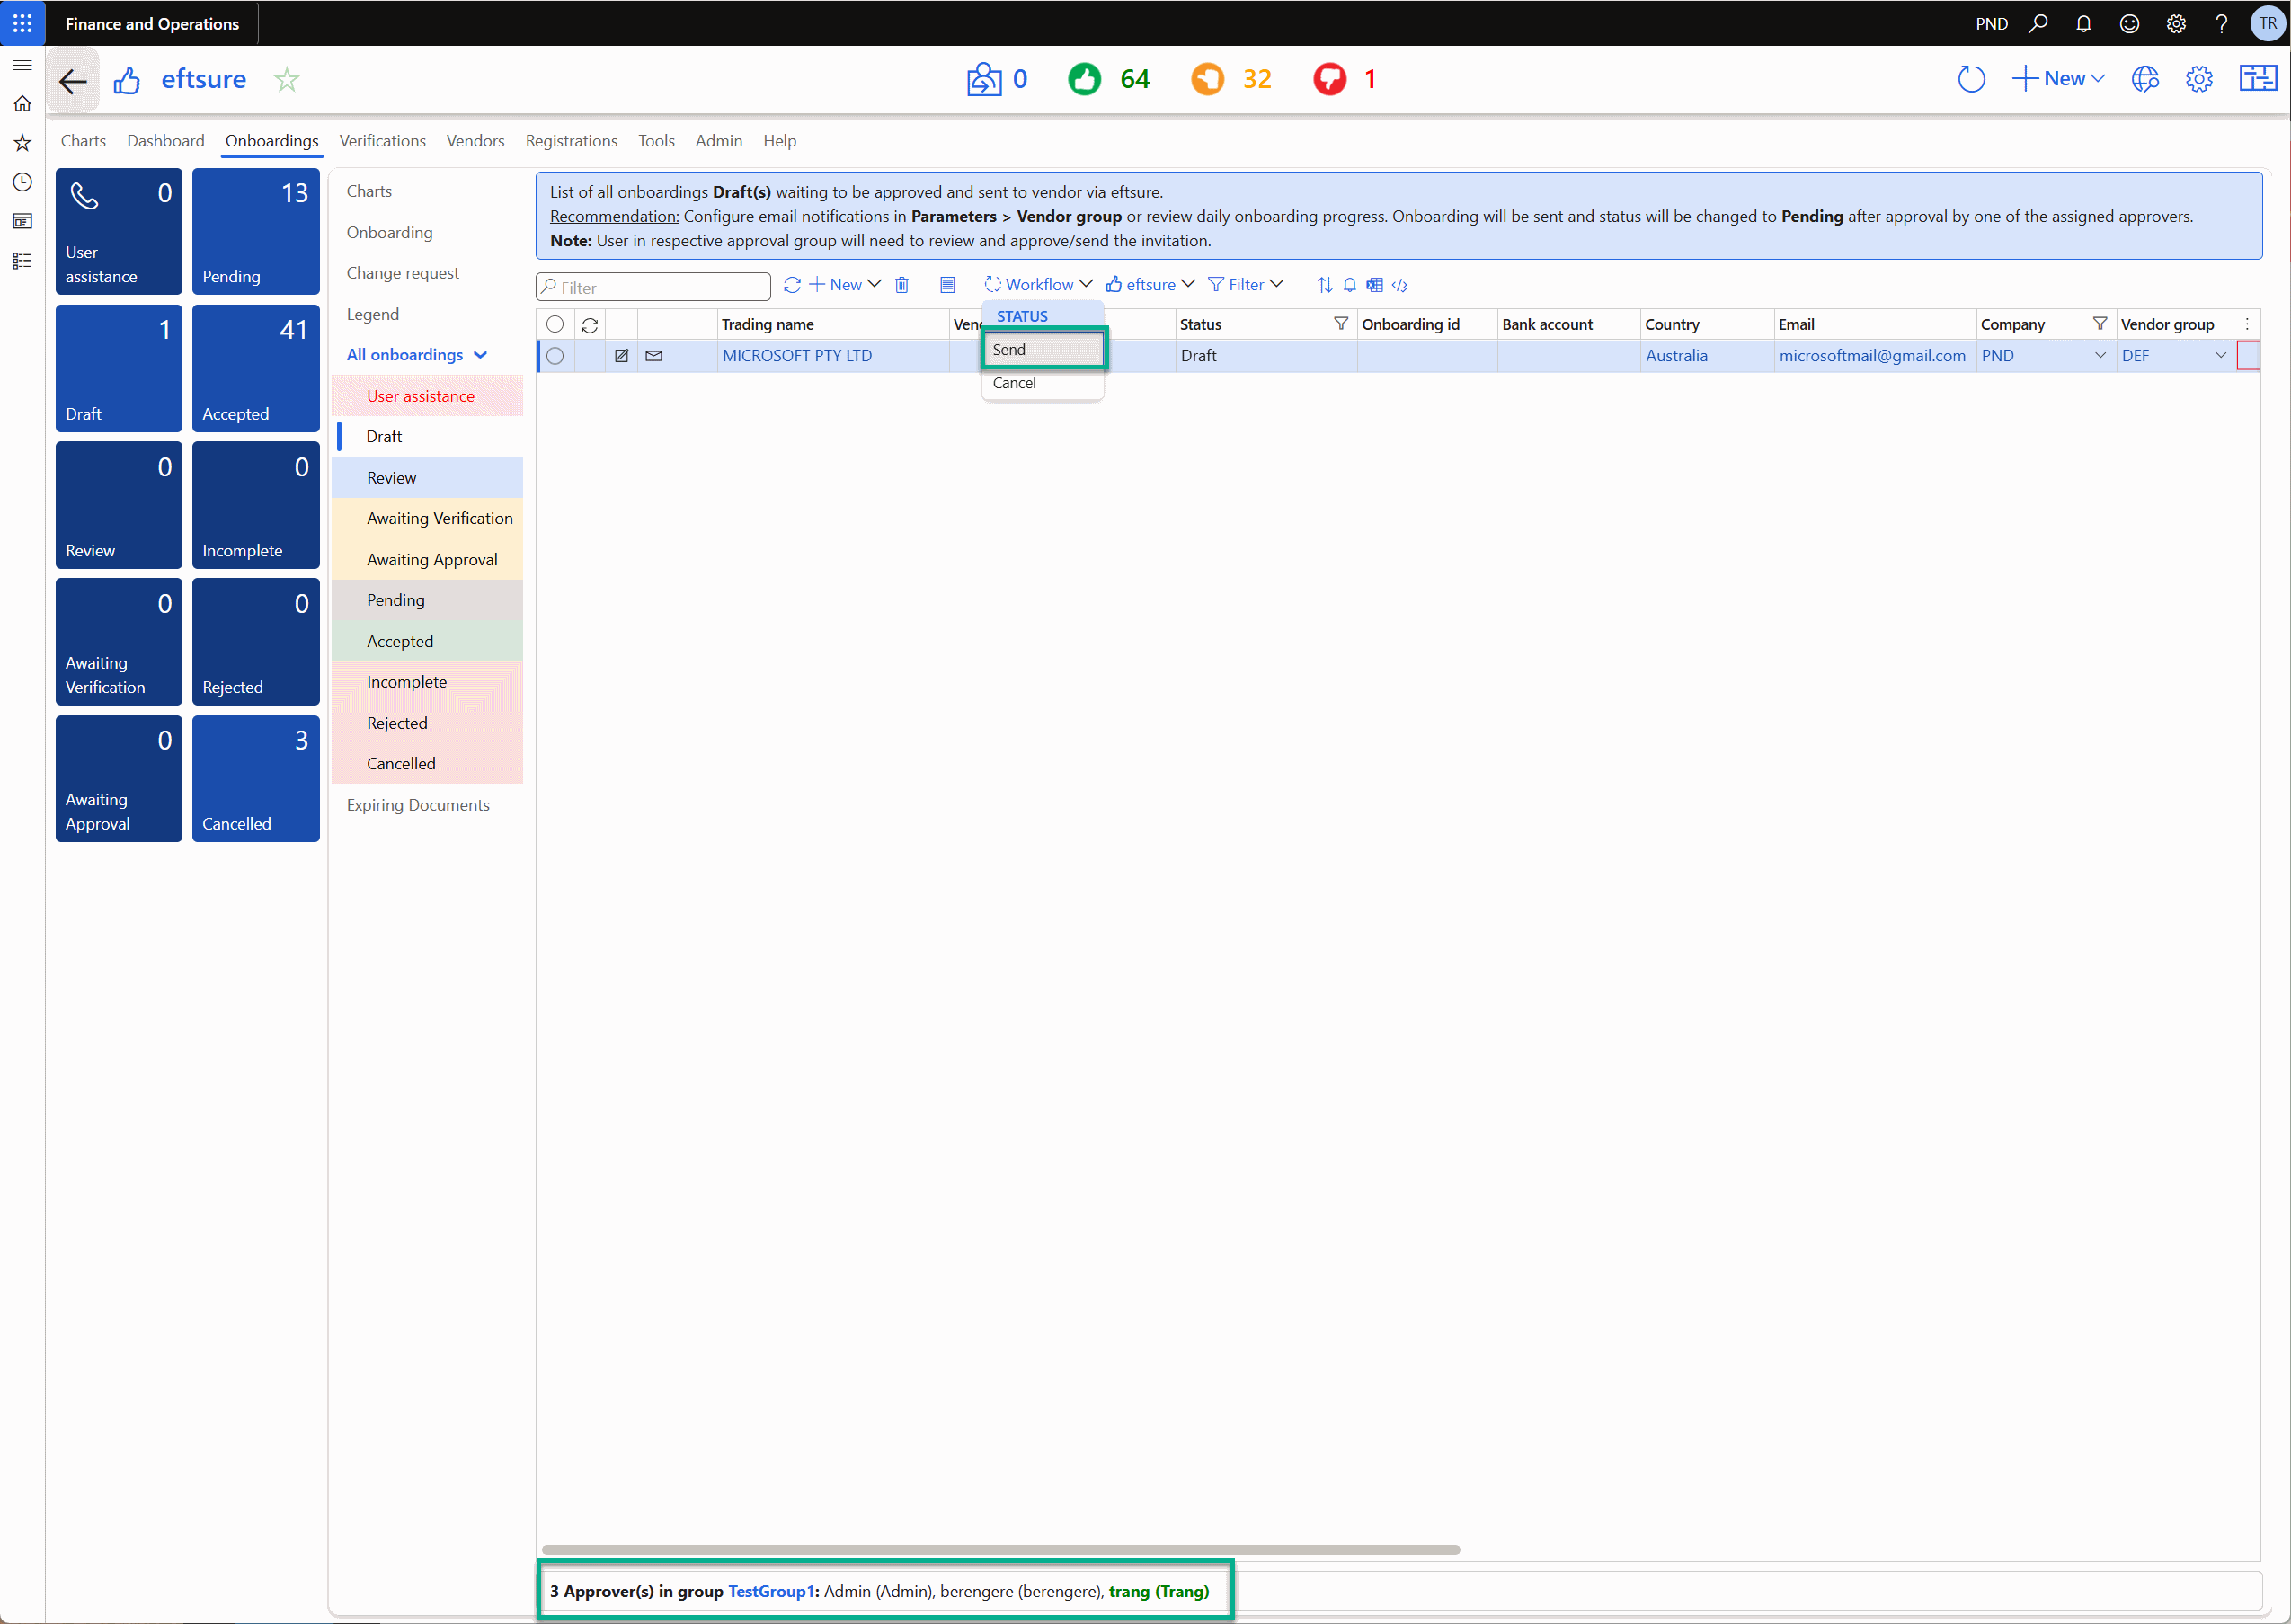Select the MICROSOFT PTY LTD row circle
This screenshot has width=2291, height=1624.
pos(555,356)
